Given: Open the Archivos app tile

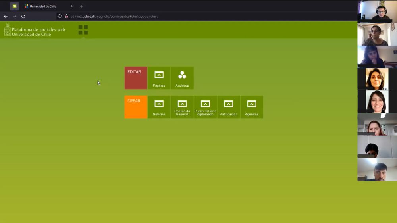Looking at the screenshot, I should tap(182, 78).
